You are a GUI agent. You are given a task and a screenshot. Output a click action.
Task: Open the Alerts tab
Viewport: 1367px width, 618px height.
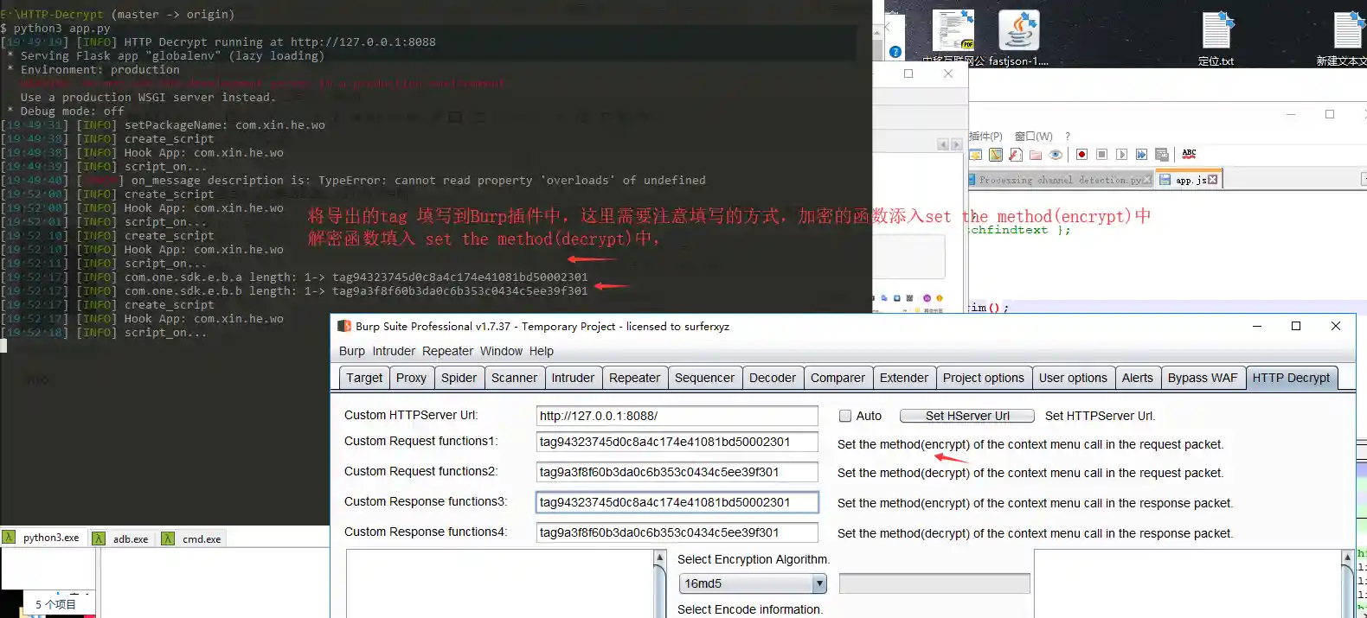click(1137, 378)
